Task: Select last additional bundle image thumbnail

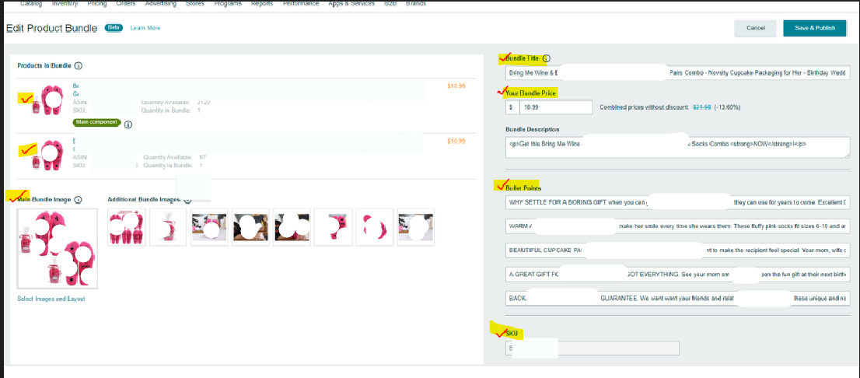Action: [x=416, y=227]
